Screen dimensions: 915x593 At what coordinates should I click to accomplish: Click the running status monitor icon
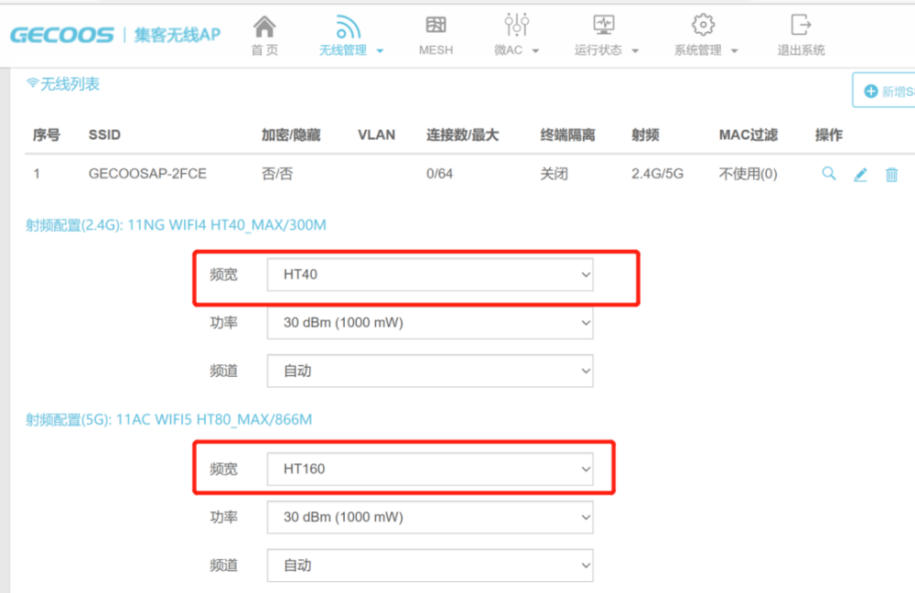coord(604,26)
